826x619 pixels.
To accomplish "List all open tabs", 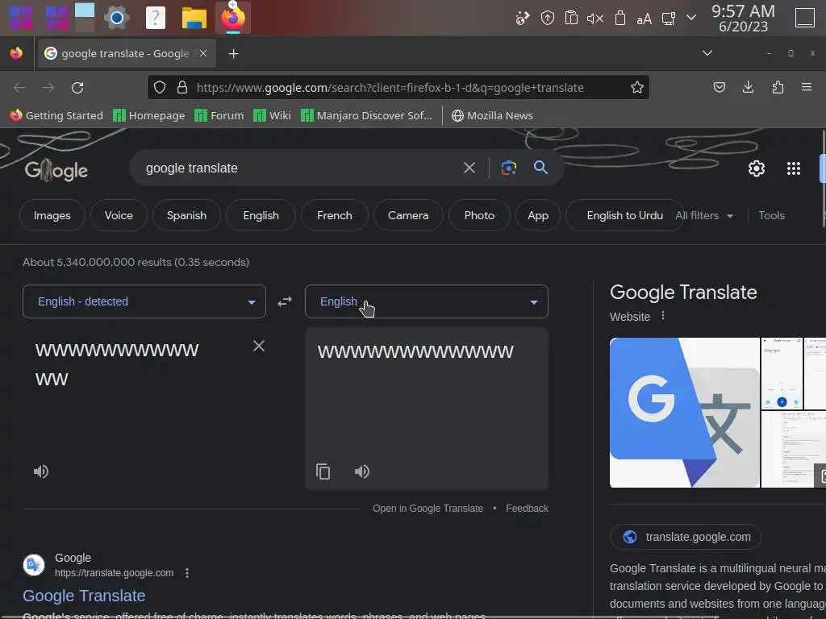I will click(x=707, y=53).
